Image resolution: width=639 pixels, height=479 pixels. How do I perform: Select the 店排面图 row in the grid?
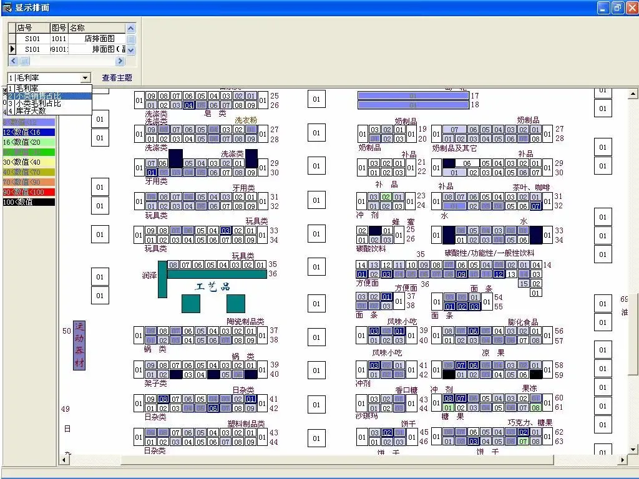click(99, 39)
